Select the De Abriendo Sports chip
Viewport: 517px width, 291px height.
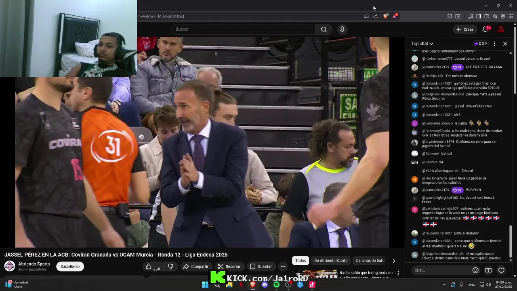(x=331, y=261)
